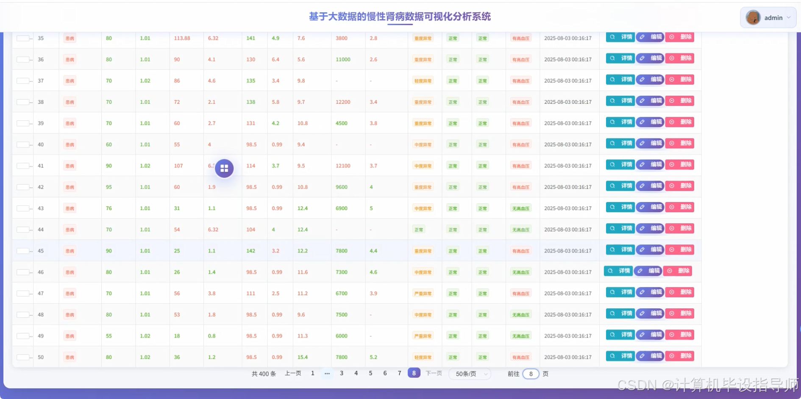Image resolution: width=801 pixels, height=399 pixels.
Task: Click 编辑 edit button for row 36
Action: [650, 58]
